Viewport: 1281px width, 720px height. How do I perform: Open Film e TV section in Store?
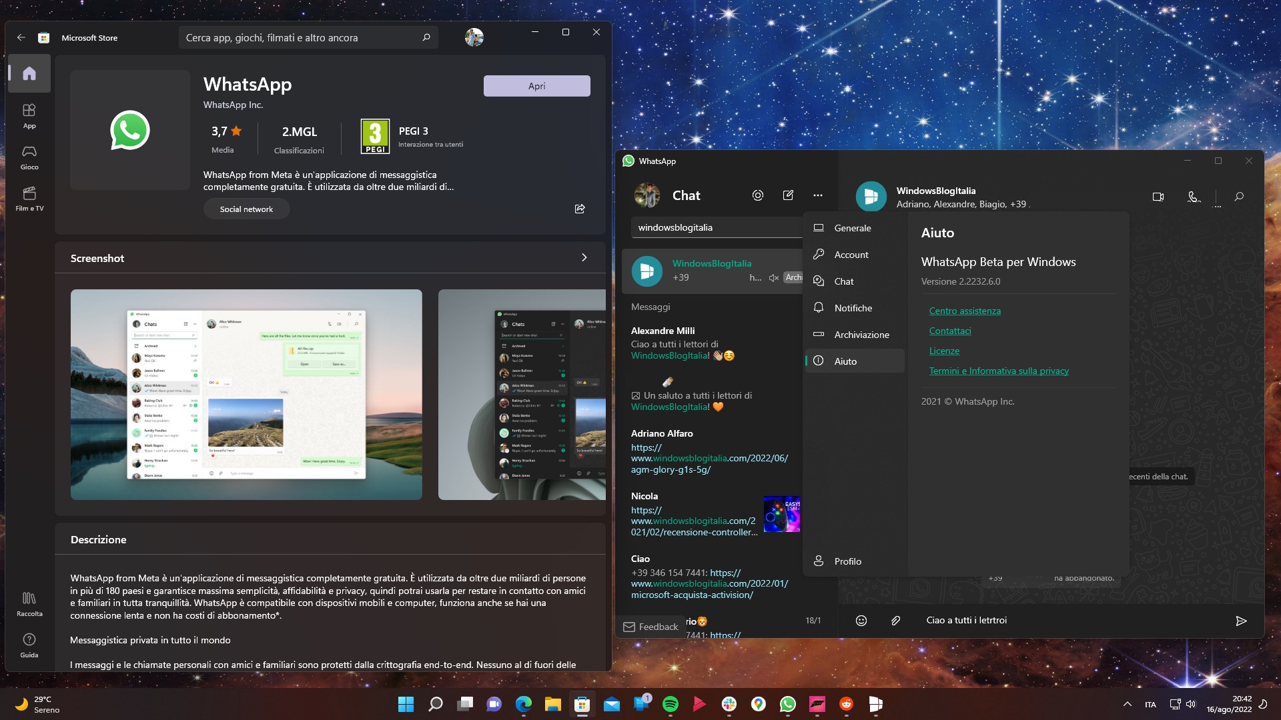coord(29,199)
